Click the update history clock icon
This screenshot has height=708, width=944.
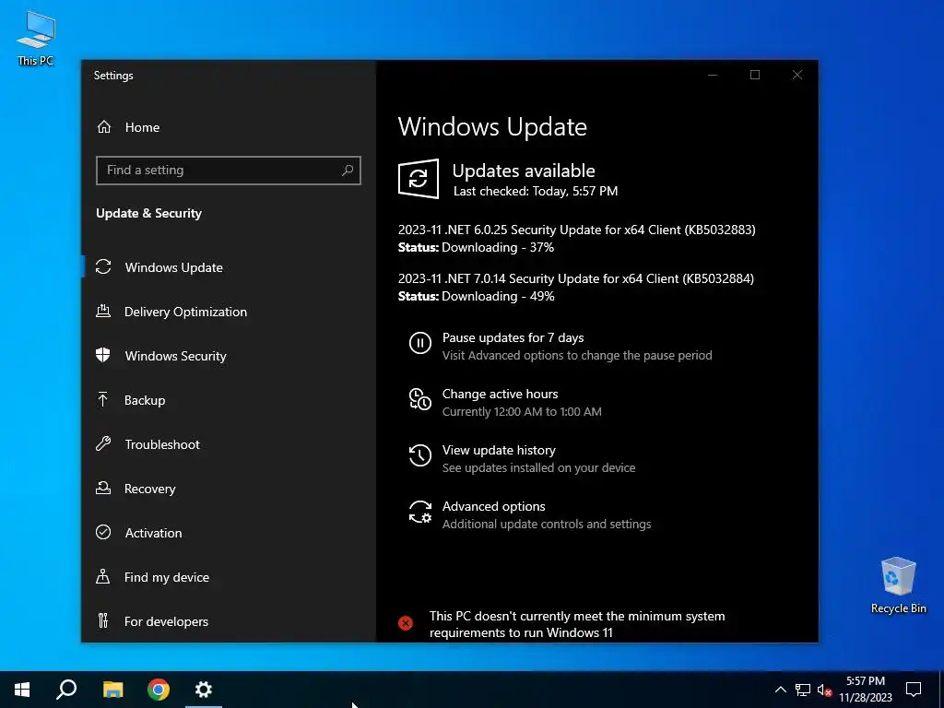tap(420, 455)
